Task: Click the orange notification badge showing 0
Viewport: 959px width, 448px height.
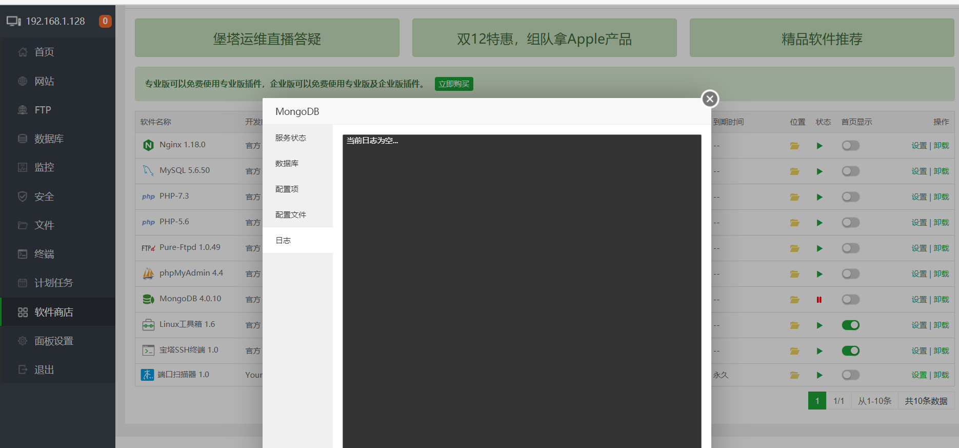Action: (105, 21)
